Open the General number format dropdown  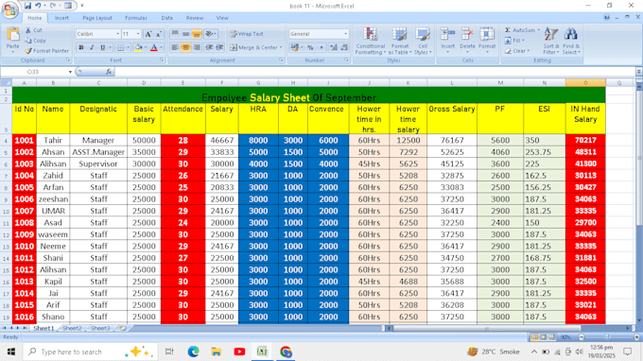345,34
